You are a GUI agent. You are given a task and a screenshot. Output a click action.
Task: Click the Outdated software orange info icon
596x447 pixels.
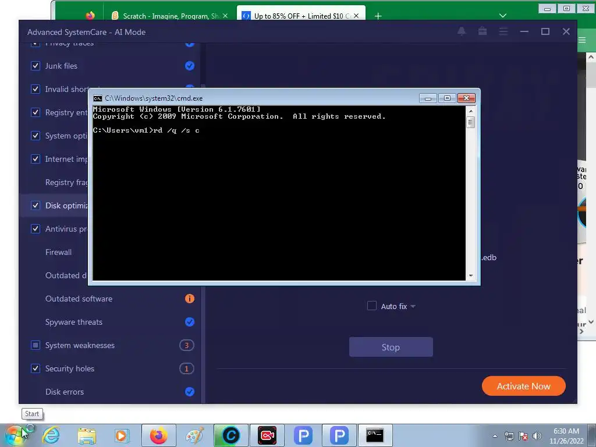pos(190,299)
